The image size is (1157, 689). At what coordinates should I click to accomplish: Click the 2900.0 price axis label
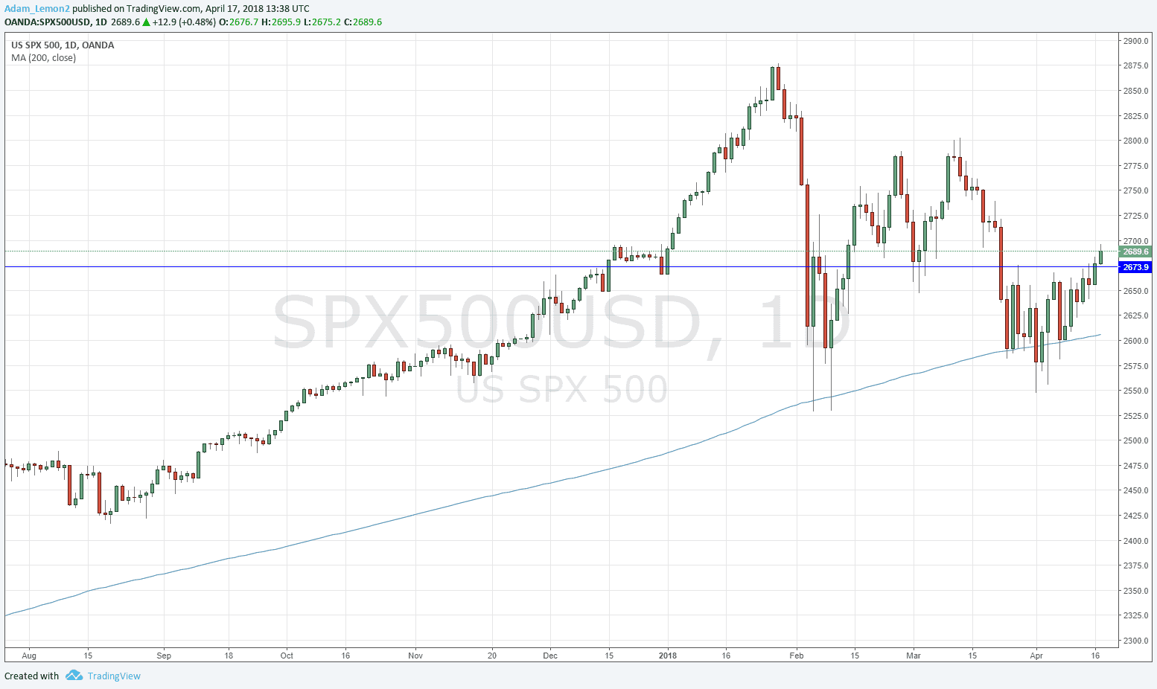[1135, 41]
